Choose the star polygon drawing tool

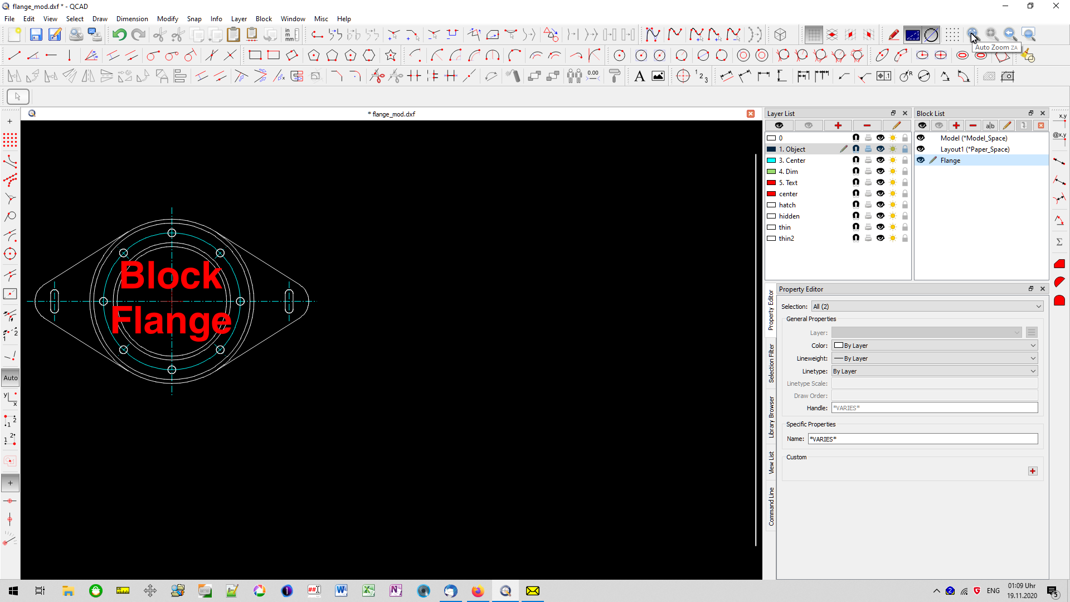pyautogui.click(x=391, y=55)
